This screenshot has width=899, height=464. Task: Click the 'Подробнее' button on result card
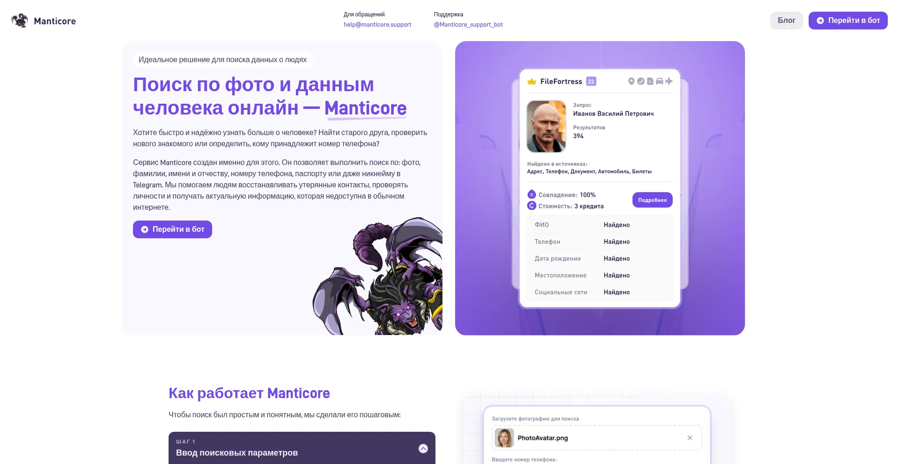pyautogui.click(x=652, y=200)
